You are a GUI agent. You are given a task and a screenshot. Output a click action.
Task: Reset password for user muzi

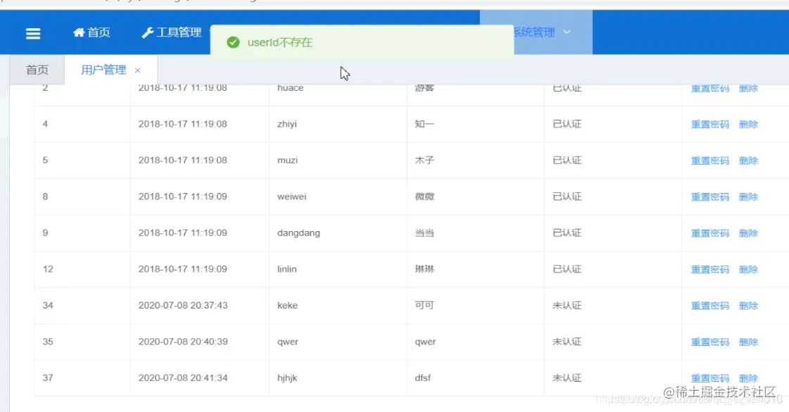pyautogui.click(x=709, y=161)
